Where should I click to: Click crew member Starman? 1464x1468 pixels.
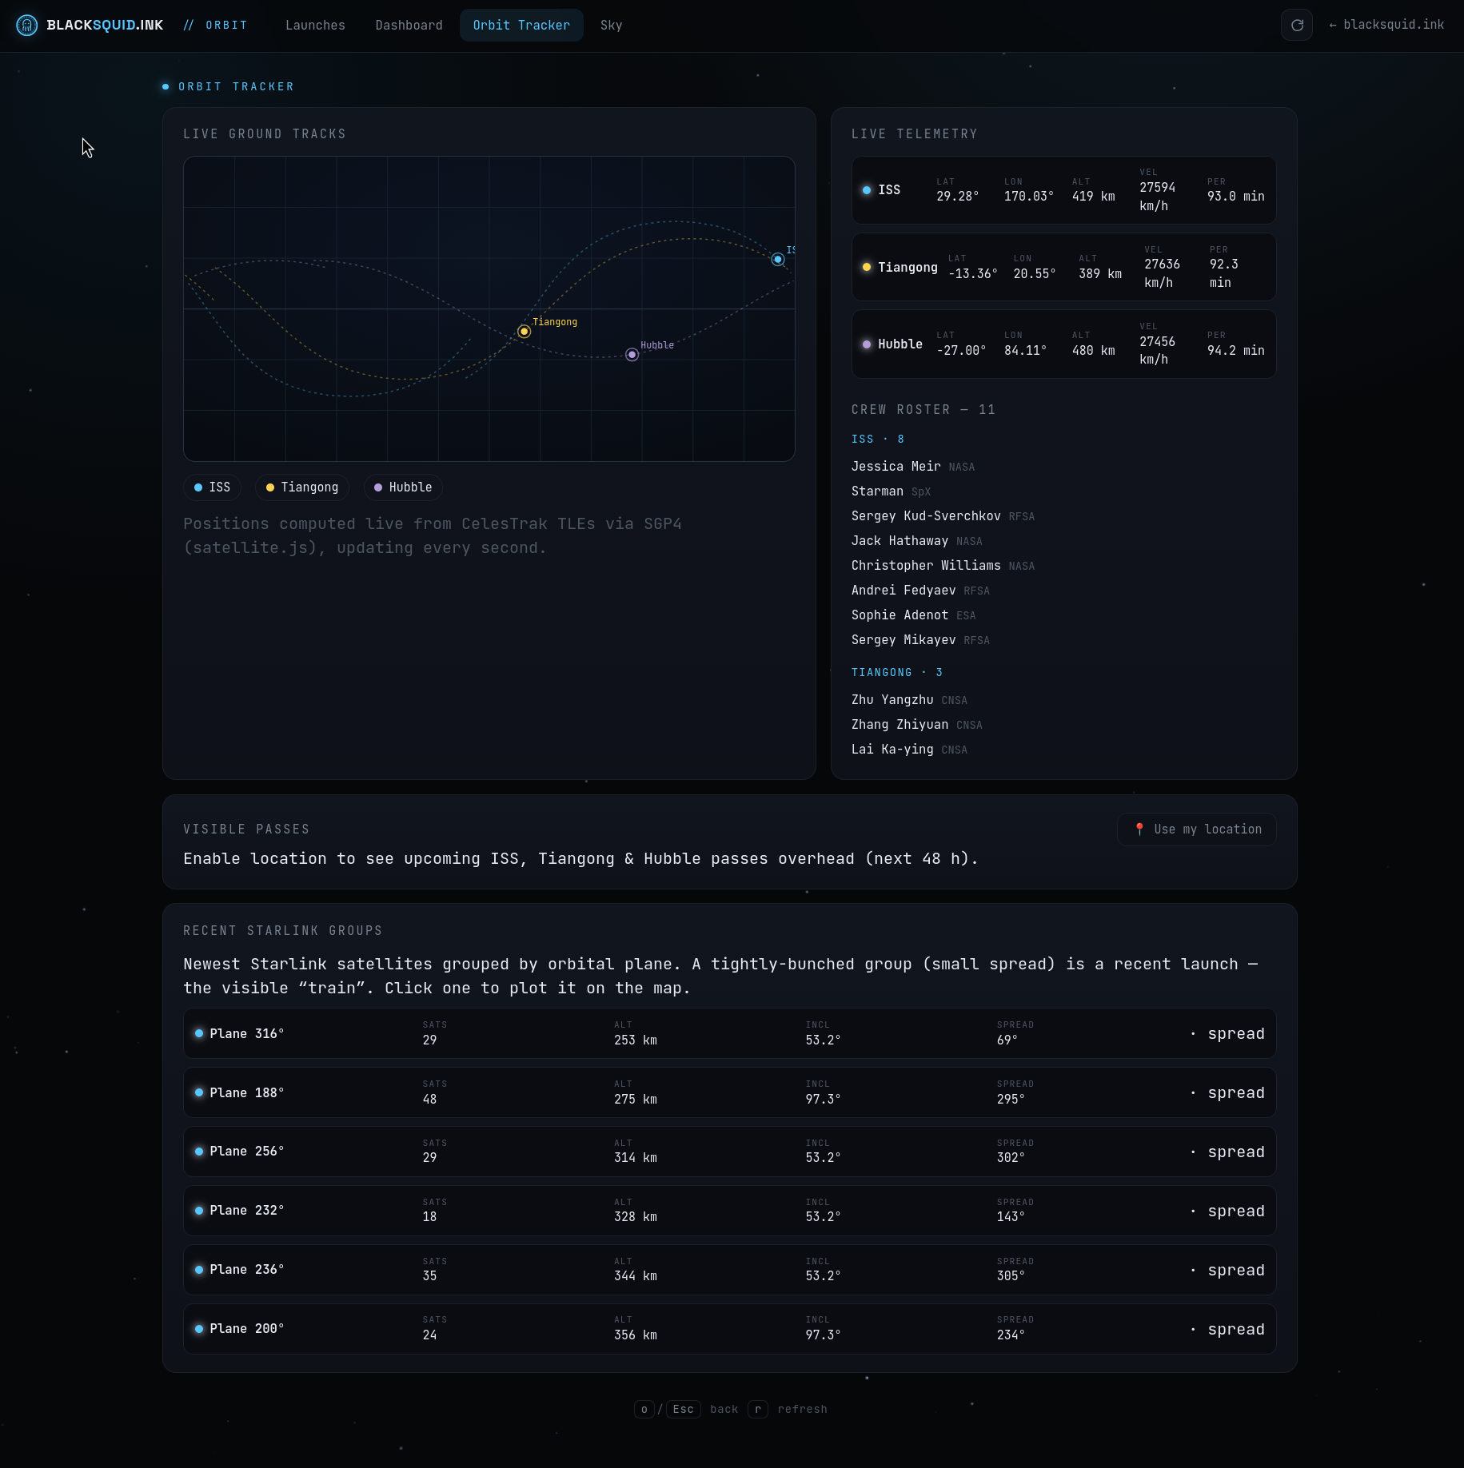point(877,491)
